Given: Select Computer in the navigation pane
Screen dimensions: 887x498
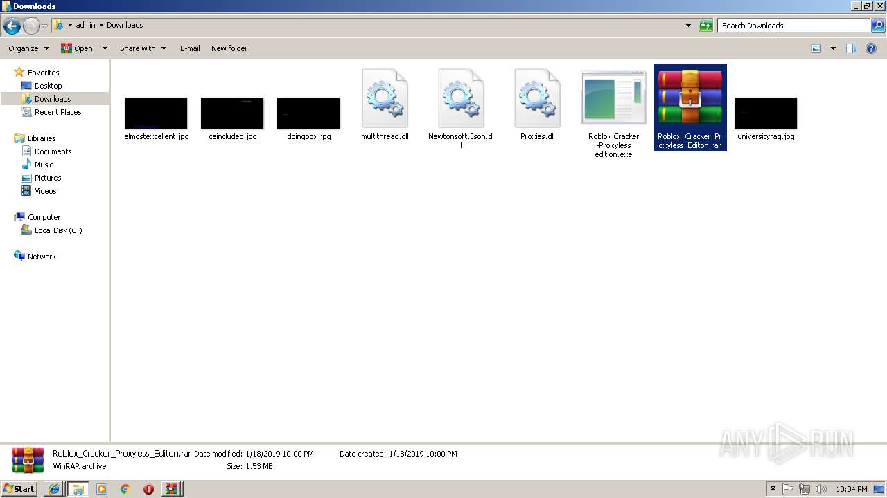Looking at the screenshot, I should pos(44,217).
